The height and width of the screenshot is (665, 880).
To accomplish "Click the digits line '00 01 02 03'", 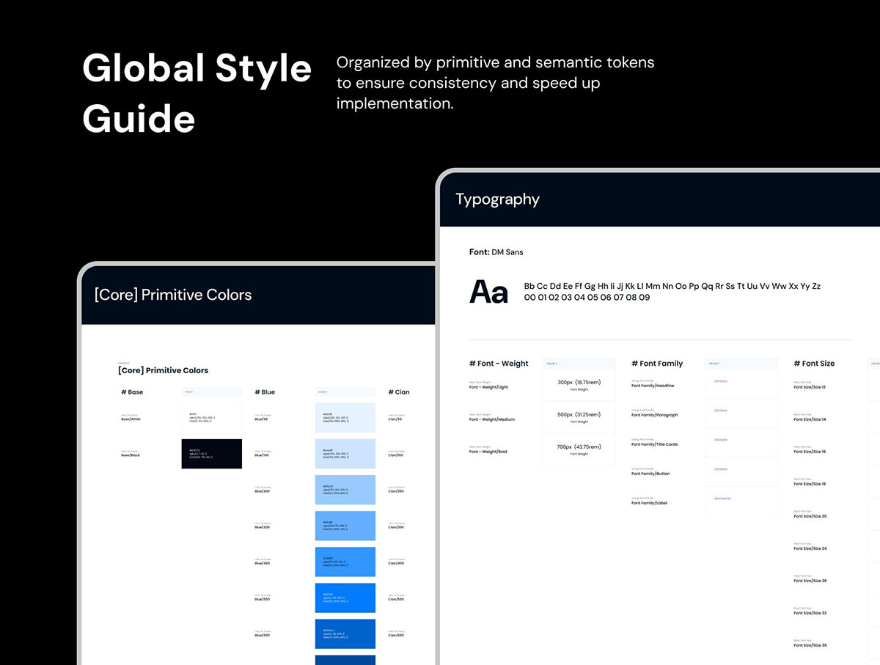I will [x=587, y=298].
